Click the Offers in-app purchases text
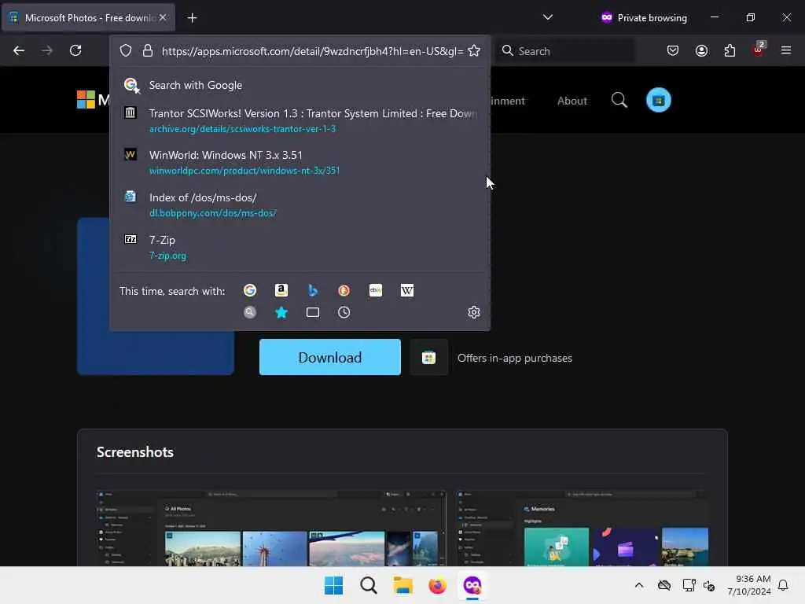Viewport: 805px width, 604px height. (x=514, y=358)
